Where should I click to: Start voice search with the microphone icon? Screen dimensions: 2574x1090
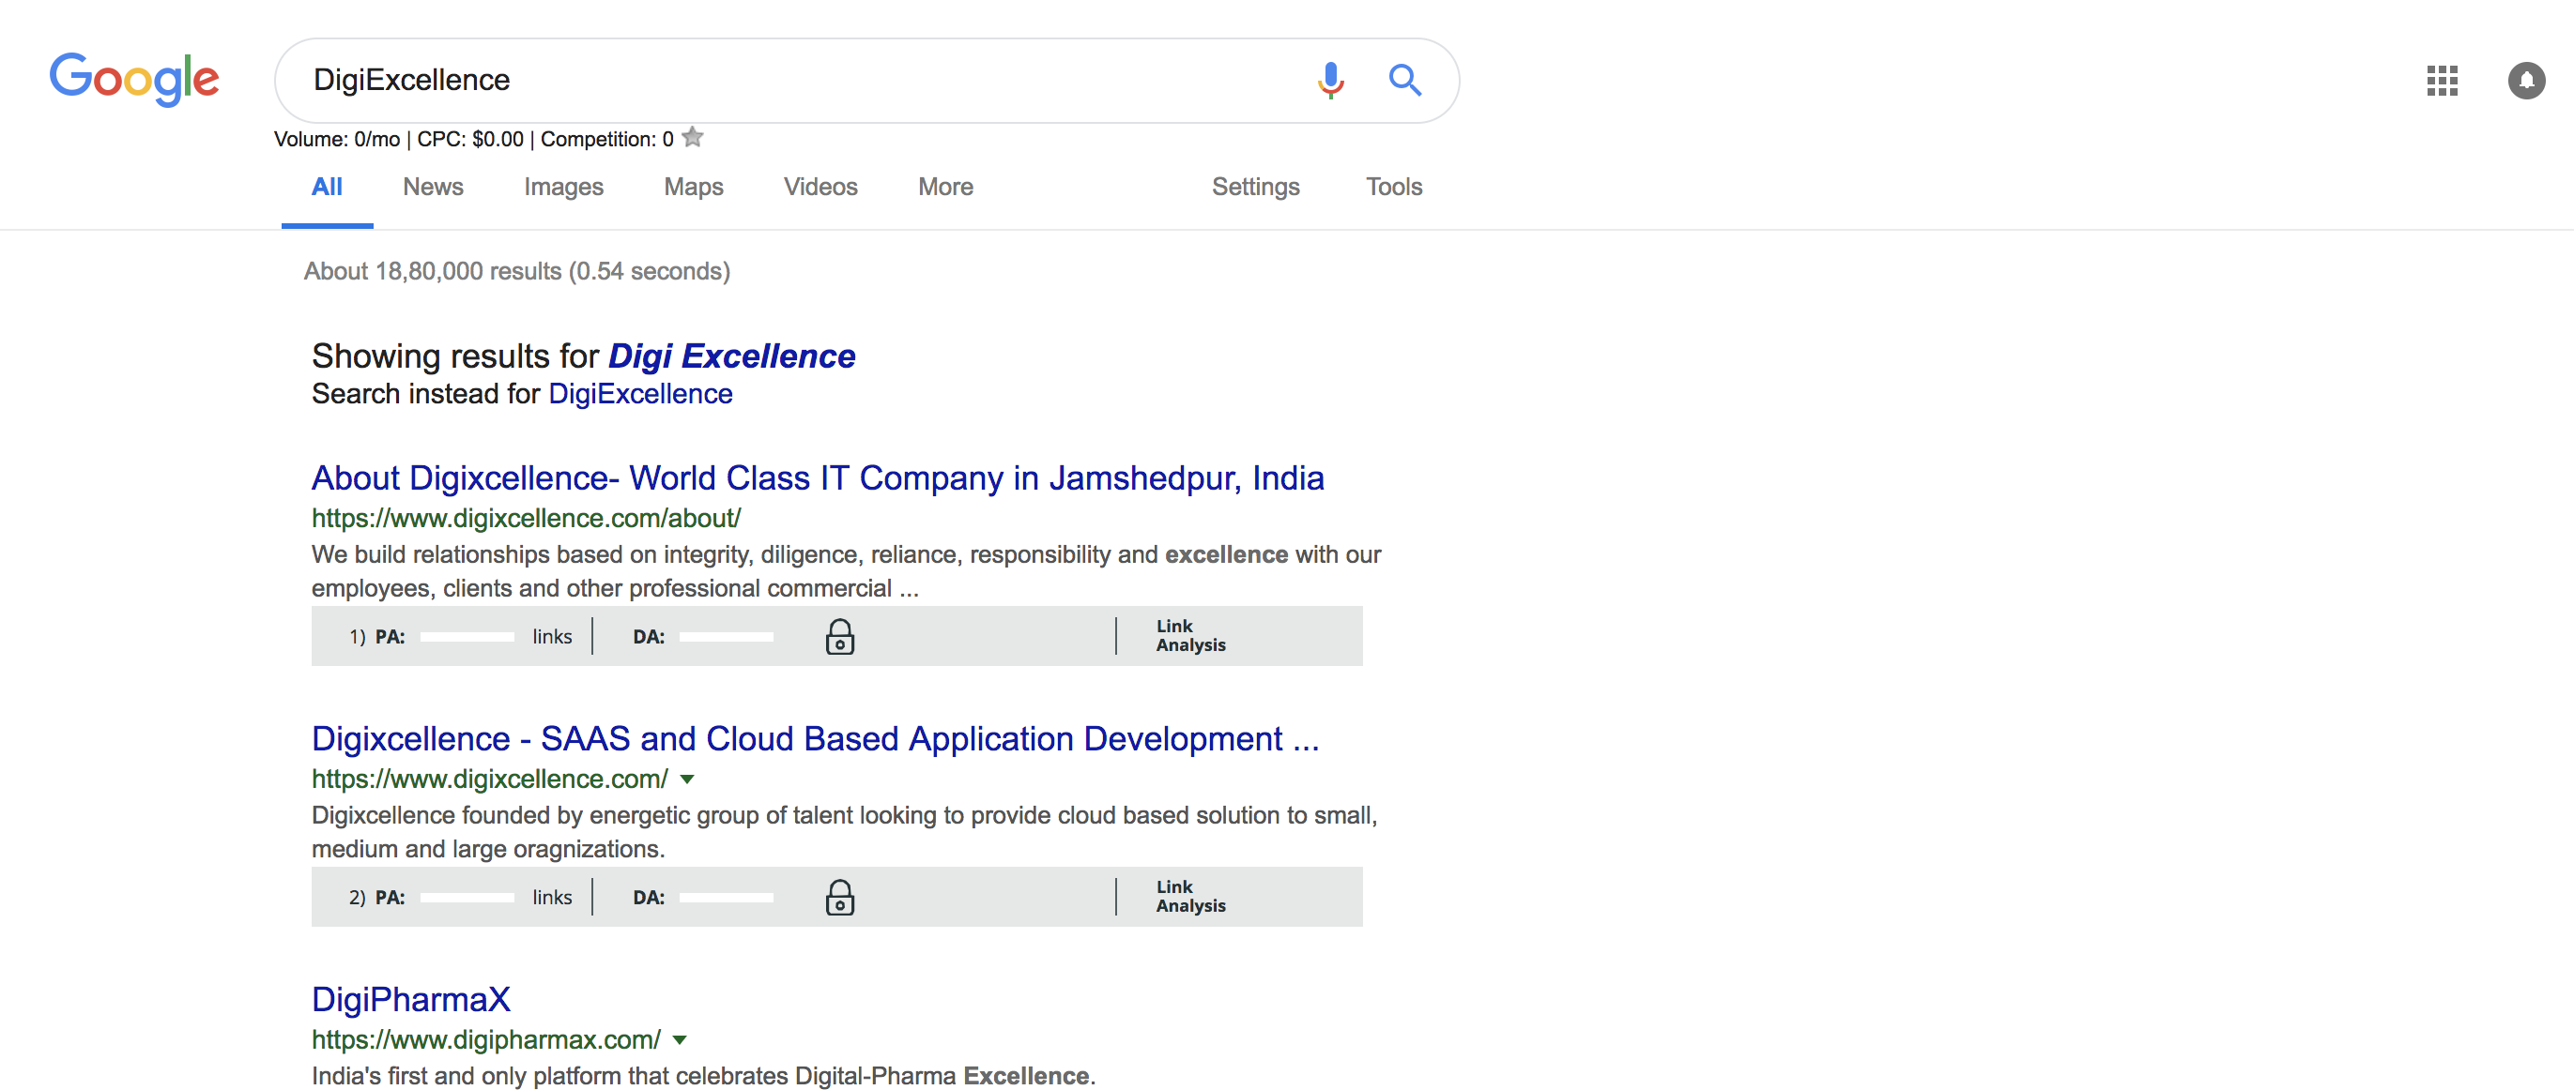tap(1330, 80)
